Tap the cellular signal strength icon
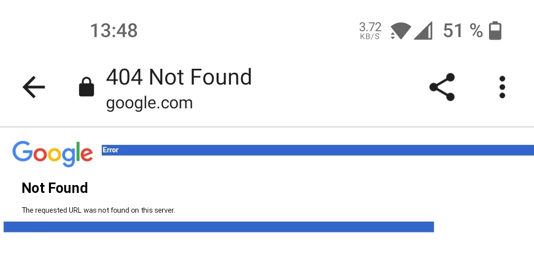 pos(423,31)
